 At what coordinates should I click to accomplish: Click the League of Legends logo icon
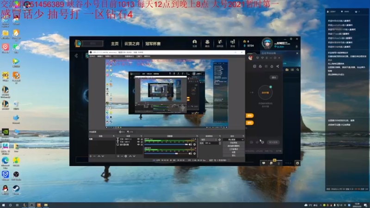pos(78,43)
